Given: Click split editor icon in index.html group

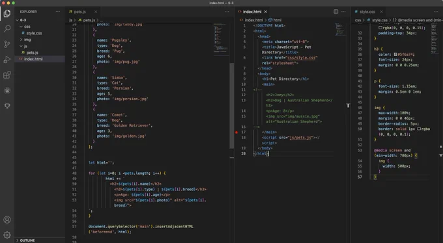Looking at the screenshot, I should [336, 12].
